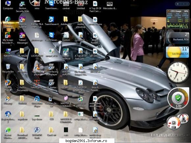
Task: Launch TeamViewer 4 shortcut
Action: coord(52,21)
